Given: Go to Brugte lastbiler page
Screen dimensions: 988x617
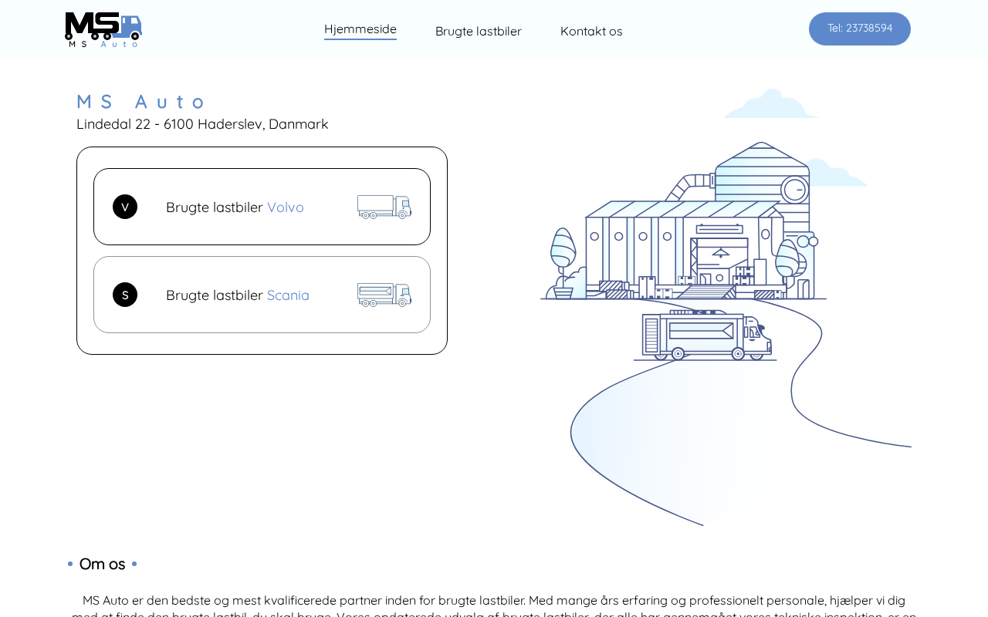Looking at the screenshot, I should [479, 31].
